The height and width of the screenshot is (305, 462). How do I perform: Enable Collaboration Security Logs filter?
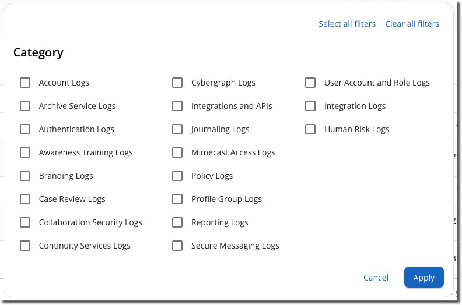point(25,222)
